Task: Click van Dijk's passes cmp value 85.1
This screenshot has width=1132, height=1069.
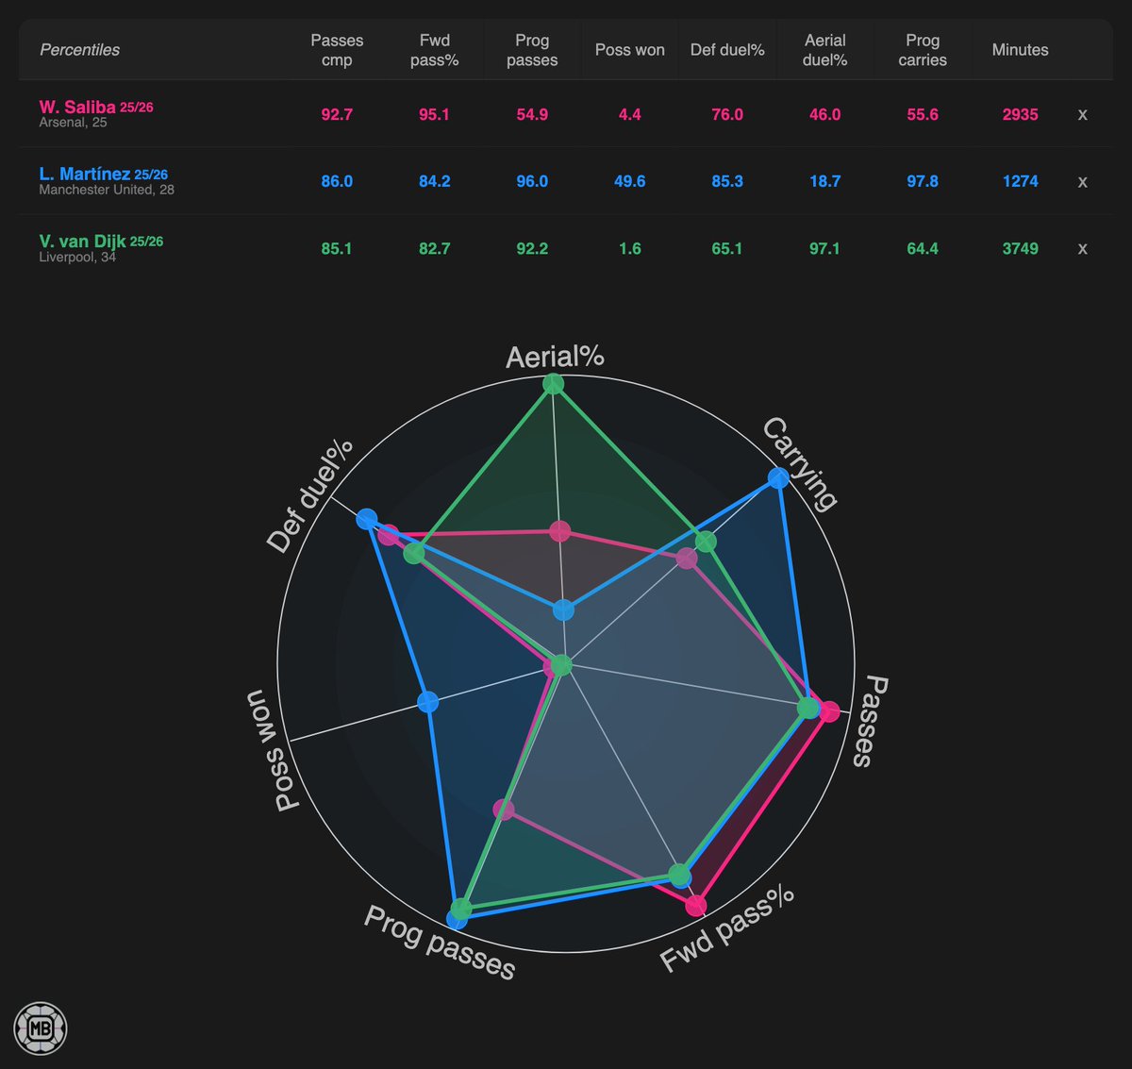Action: 337,248
